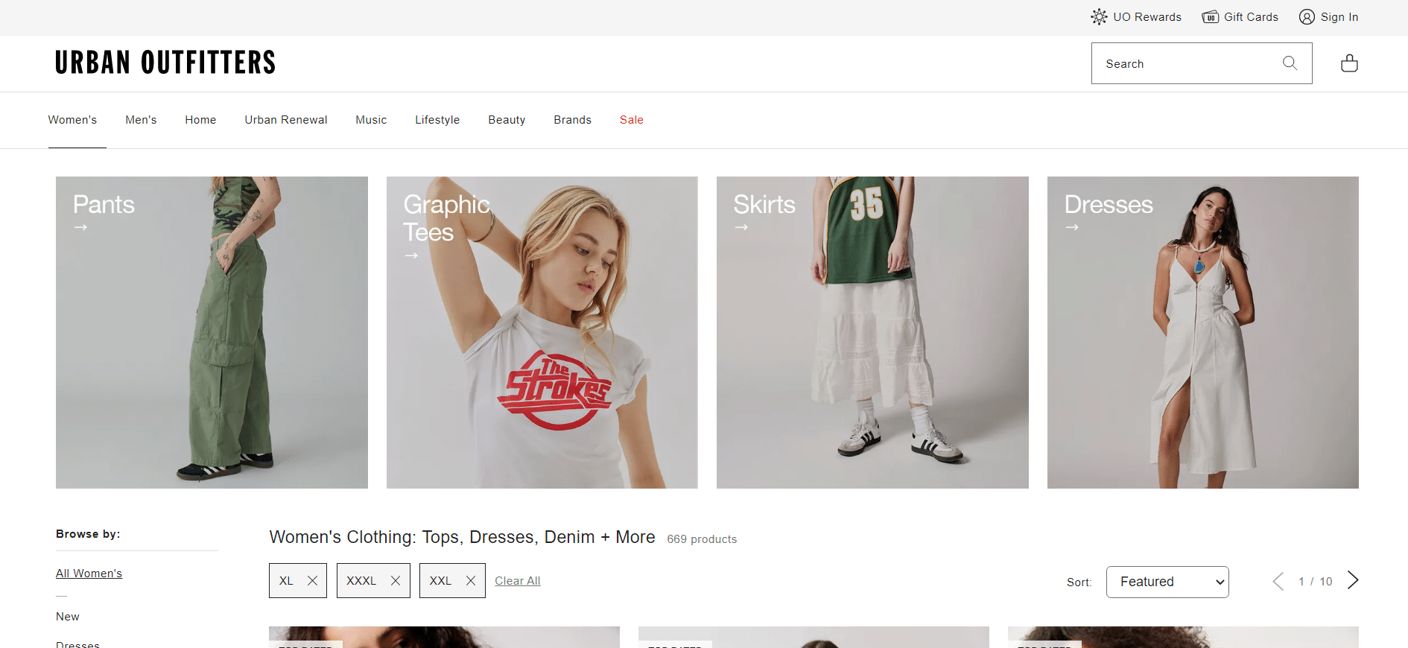Remove the XL size filter

click(312, 580)
